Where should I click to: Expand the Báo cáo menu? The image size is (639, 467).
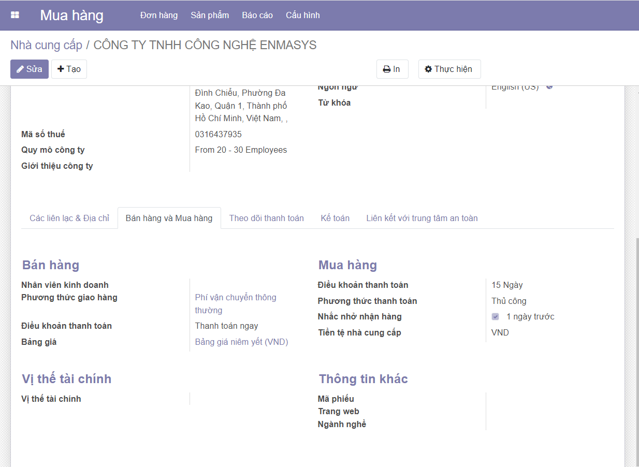point(257,15)
